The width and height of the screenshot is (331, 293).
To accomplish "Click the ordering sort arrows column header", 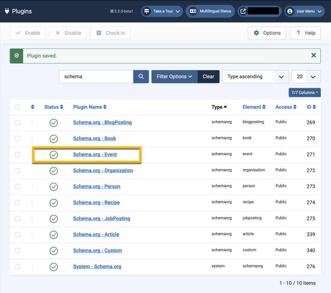I will 33,107.
